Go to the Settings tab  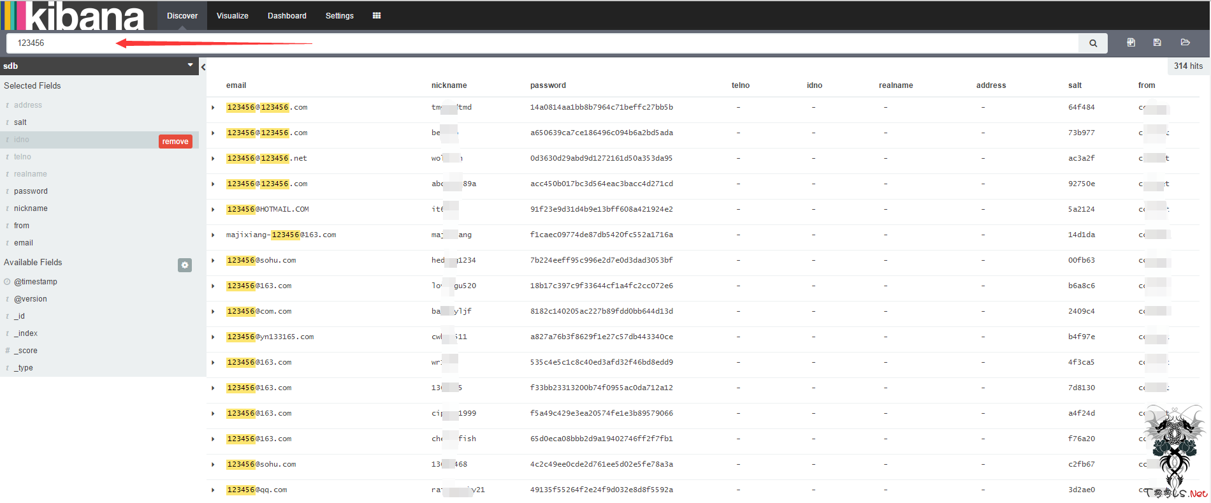(339, 15)
